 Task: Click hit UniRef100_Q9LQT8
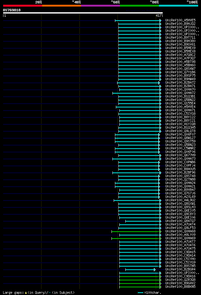pos(180,131)
